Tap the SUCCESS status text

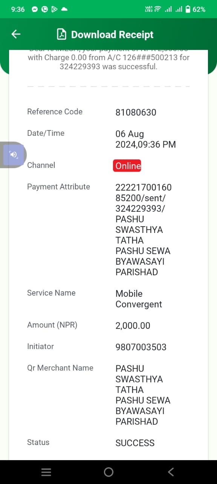(135, 443)
